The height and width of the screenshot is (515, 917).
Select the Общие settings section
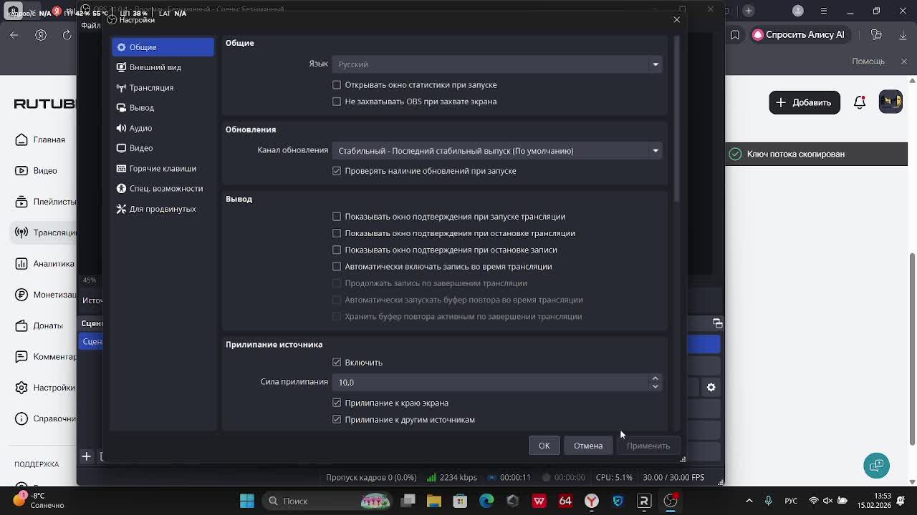click(163, 47)
